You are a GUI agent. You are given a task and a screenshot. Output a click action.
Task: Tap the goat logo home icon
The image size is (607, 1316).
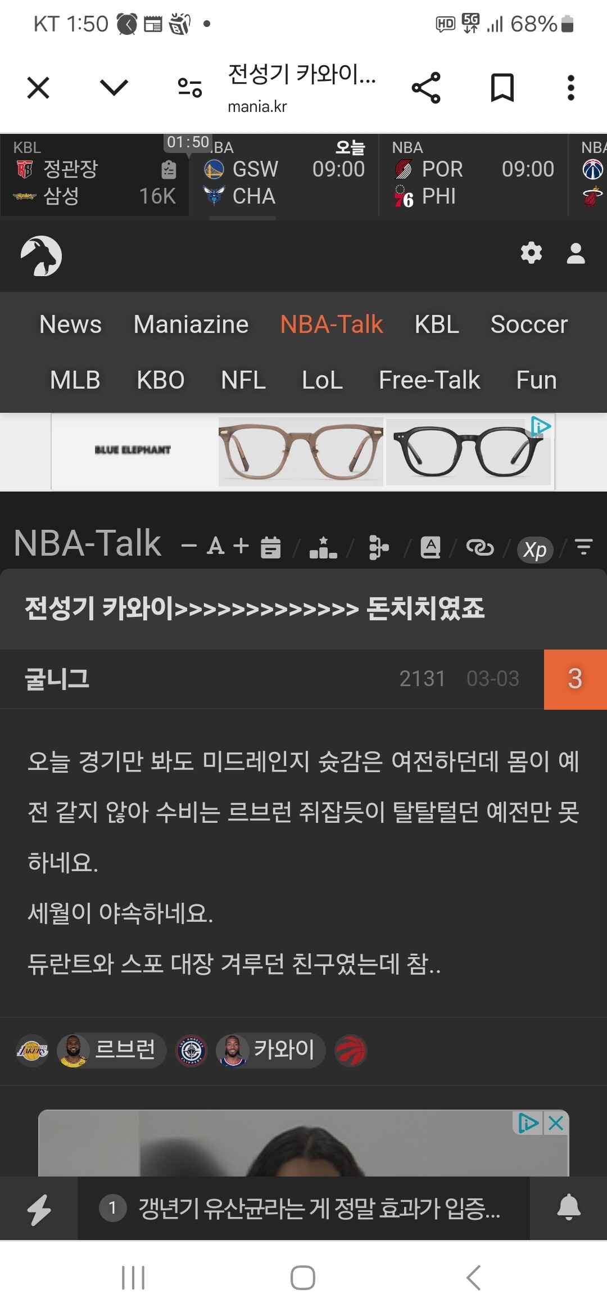coord(41,256)
